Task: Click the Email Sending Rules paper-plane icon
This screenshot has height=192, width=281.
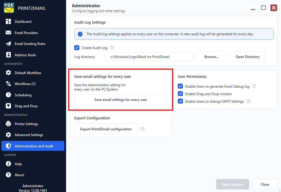Action: coord(8,44)
